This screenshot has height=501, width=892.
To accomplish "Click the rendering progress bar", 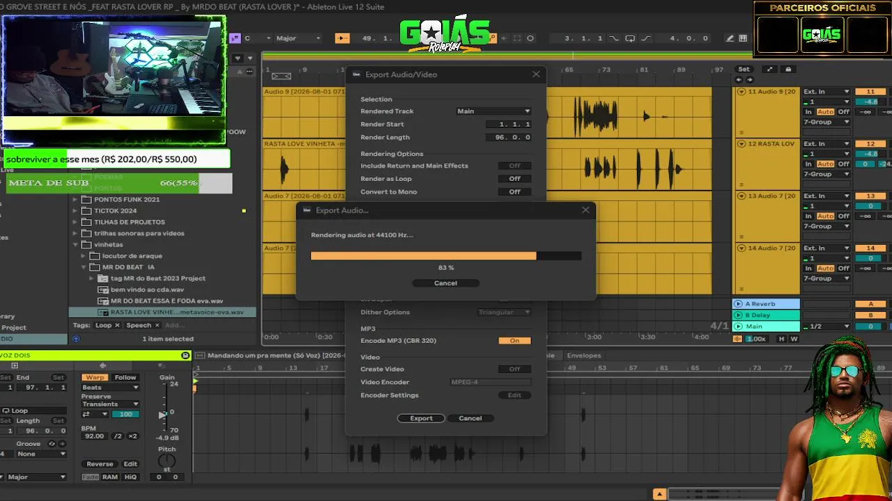I will pos(446,256).
